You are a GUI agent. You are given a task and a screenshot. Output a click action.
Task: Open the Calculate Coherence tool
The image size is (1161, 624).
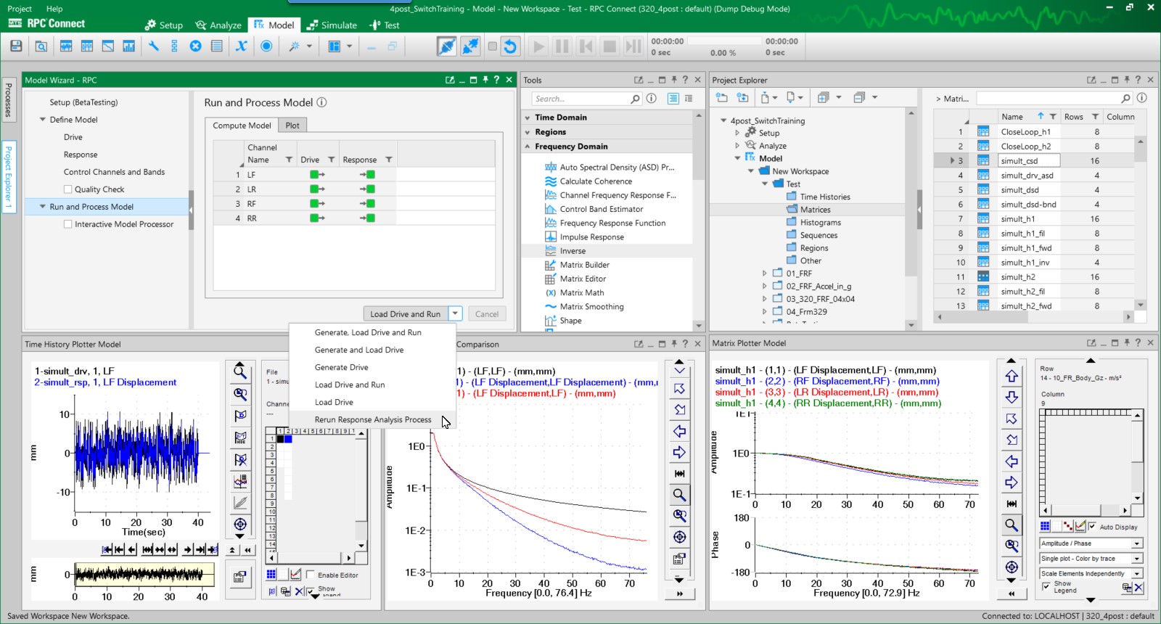[595, 181]
